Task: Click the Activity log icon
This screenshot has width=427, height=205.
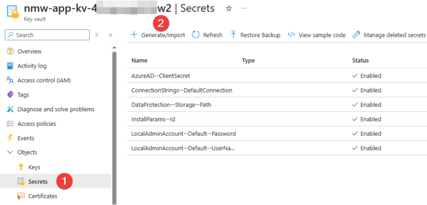Action: click(10, 66)
